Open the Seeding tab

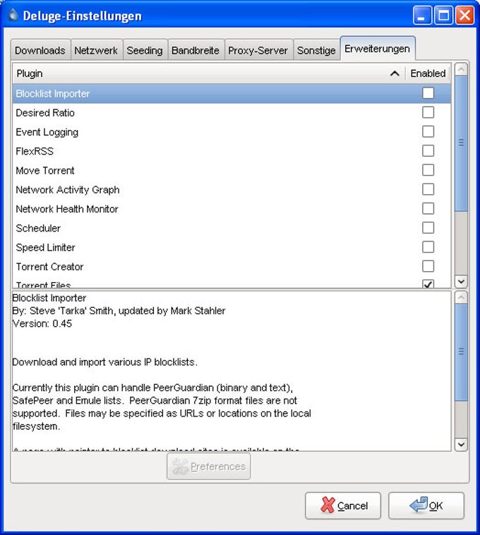point(145,51)
